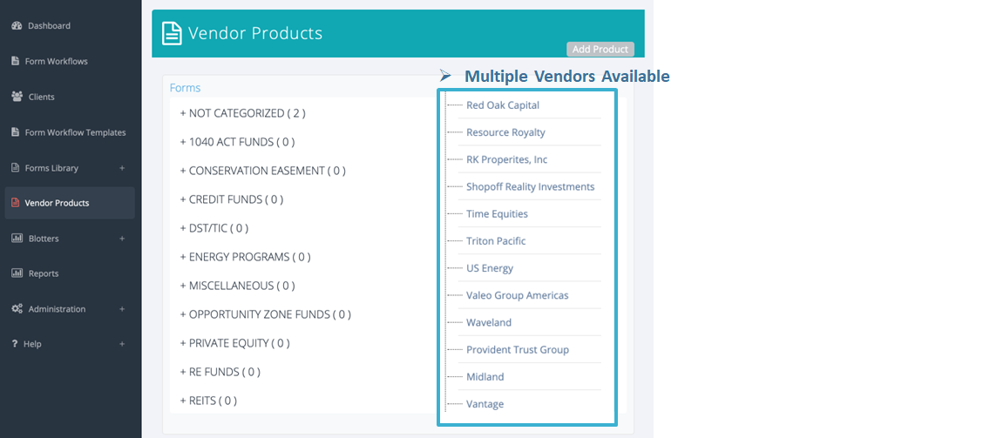Expand the REITS category
The height and width of the screenshot is (438, 983).
(x=208, y=401)
